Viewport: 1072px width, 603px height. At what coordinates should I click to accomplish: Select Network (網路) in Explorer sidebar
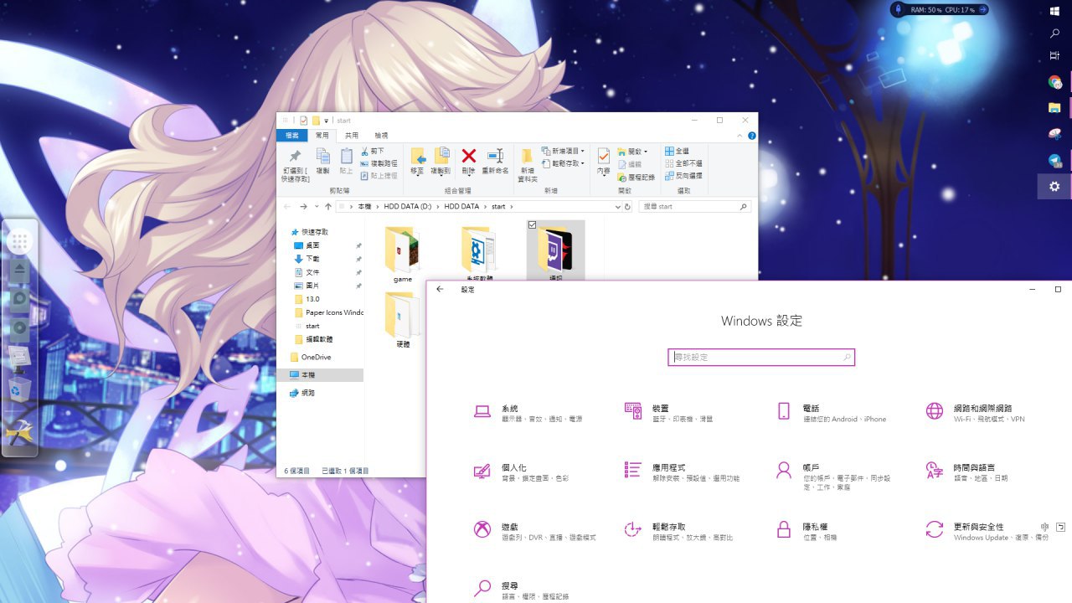point(302,393)
